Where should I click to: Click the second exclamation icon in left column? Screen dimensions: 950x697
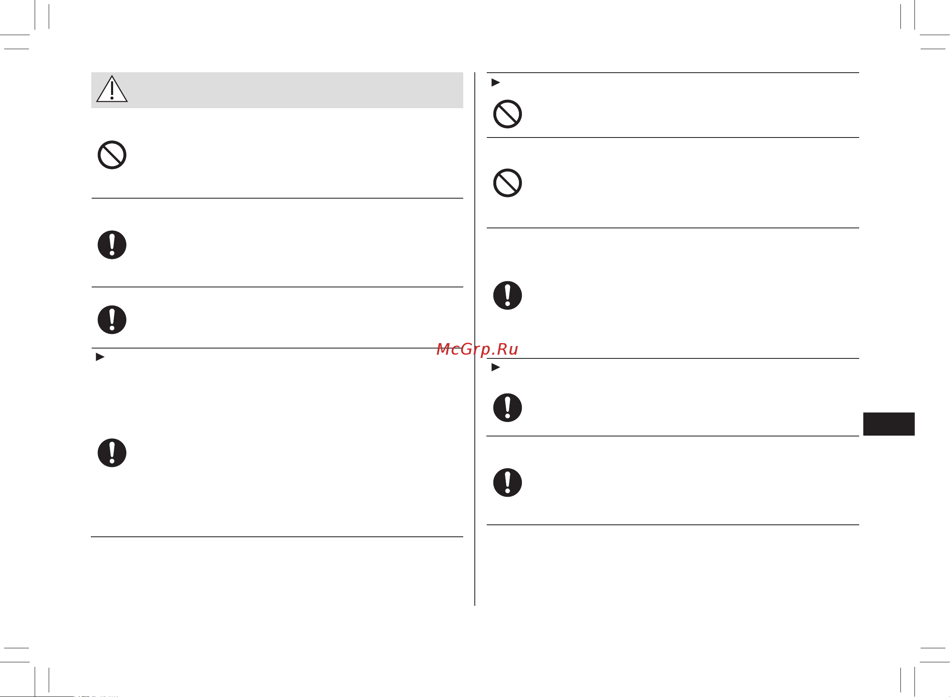[x=112, y=320]
